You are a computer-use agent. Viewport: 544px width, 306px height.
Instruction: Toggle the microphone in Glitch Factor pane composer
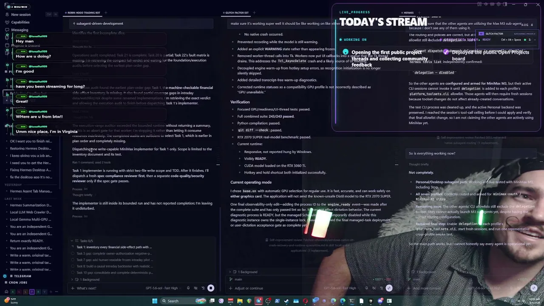366,288
